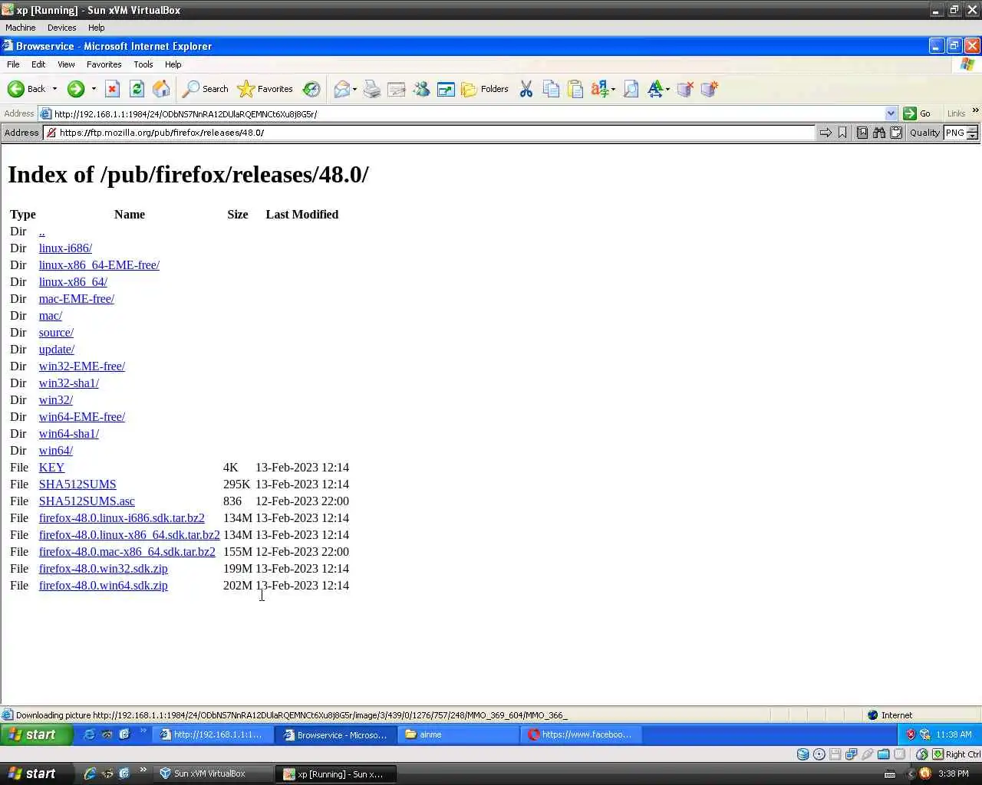982x785 pixels.
Task: Open the mac-EME-free/ directory link
Action: pos(77,299)
